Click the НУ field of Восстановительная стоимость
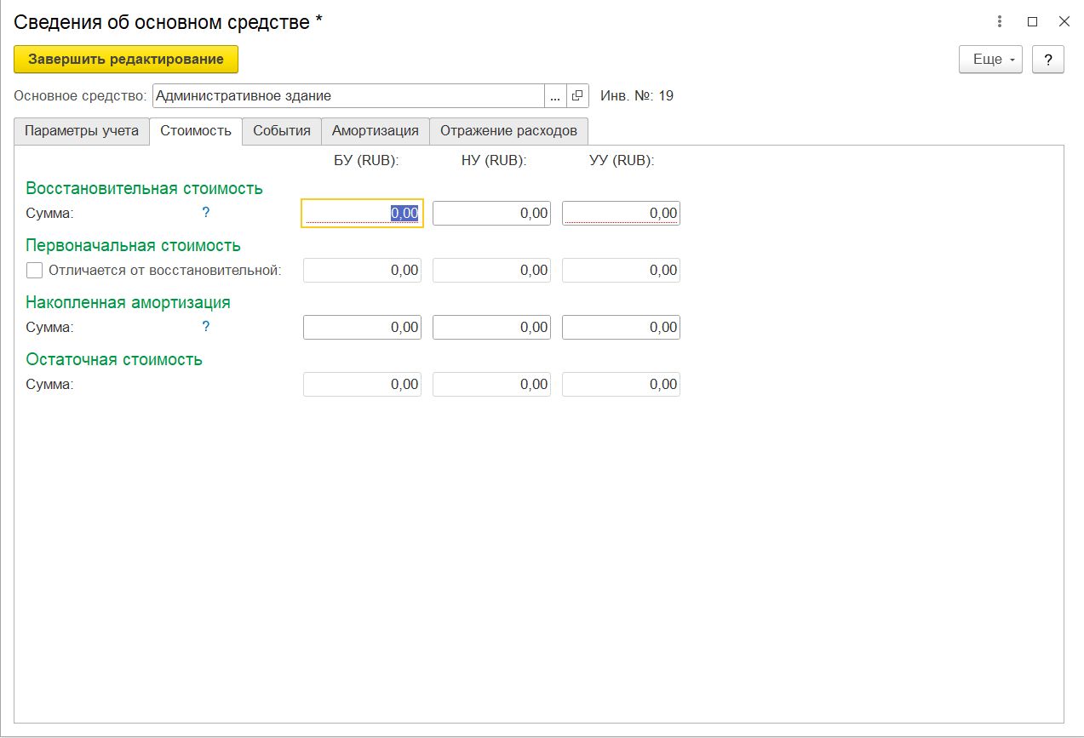The image size is (1084, 738). point(491,214)
